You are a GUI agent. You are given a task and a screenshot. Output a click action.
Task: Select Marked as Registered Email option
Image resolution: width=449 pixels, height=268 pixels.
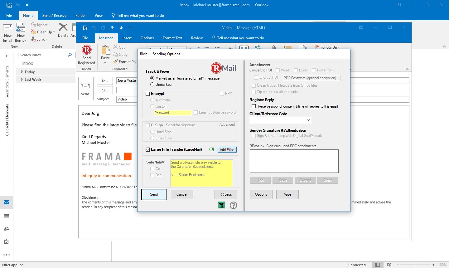pyautogui.click(x=152, y=78)
